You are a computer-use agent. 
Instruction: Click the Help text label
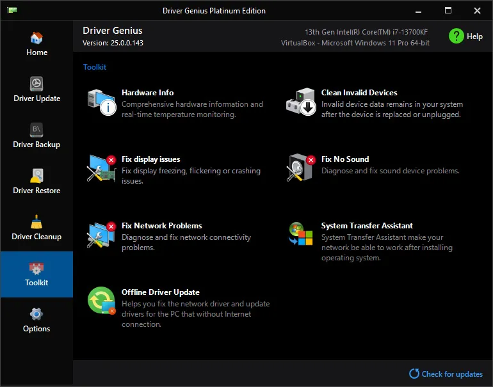(x=474, y=36)
